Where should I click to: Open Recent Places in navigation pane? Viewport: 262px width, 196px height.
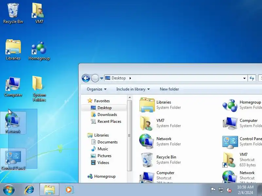(x=106, y=121)
